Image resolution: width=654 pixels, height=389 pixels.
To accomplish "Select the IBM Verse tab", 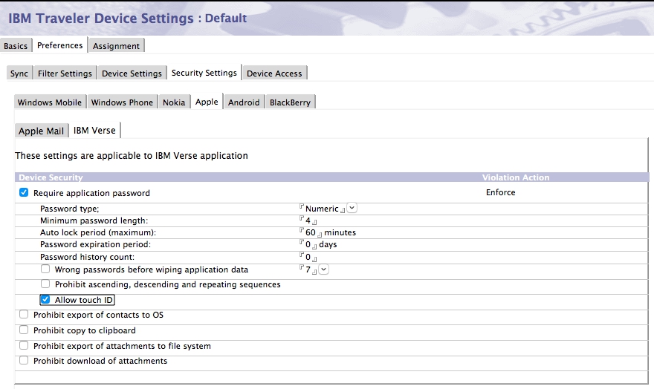I will [x=94, y=131].
